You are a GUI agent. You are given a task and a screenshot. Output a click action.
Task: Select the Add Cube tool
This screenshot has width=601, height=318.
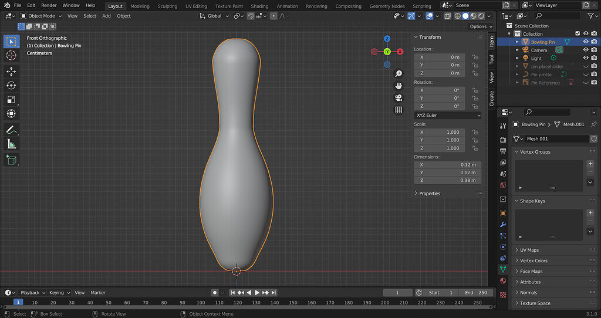tap(12, 160)
